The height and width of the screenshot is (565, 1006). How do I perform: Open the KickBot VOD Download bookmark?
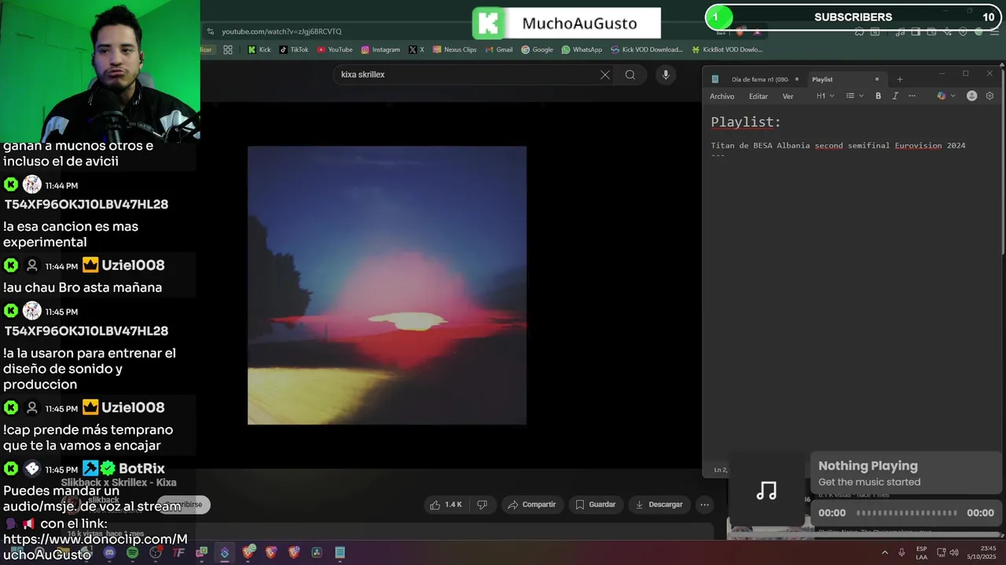pyautogui.click(x=727, y=49)
